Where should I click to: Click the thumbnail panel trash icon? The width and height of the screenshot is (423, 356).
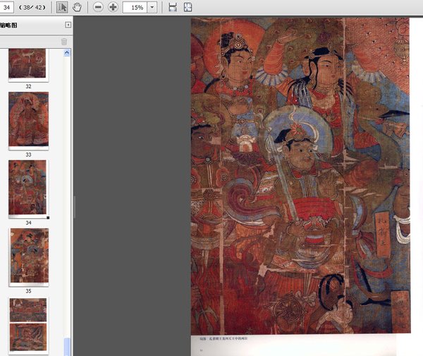64,42
